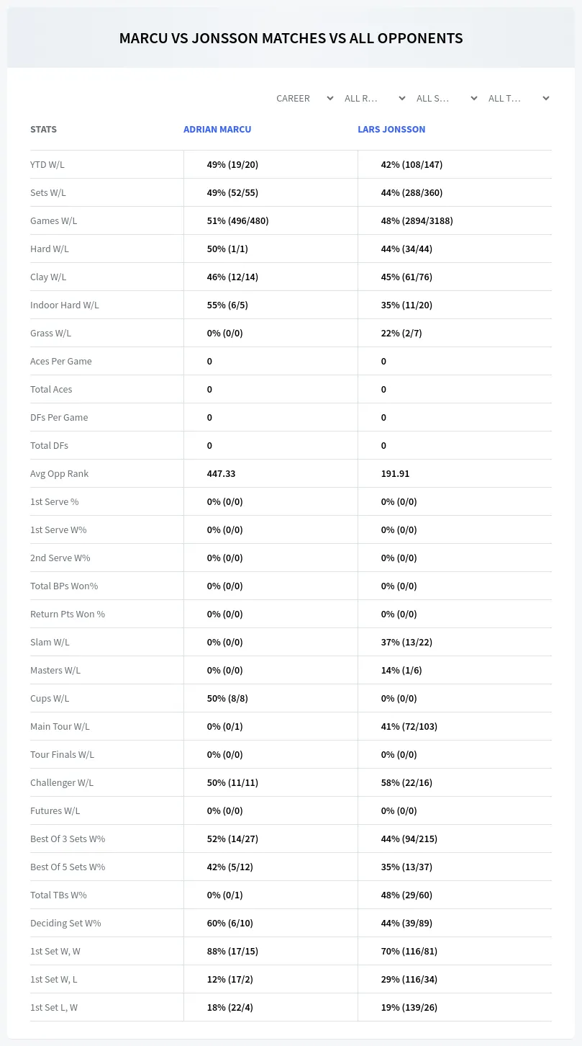This screenshot has width=582, height=1046.
Task: Click Jonsson's Slam W/L 37% (13/22)
Action: pyautogui.click(x=406, y=642)
